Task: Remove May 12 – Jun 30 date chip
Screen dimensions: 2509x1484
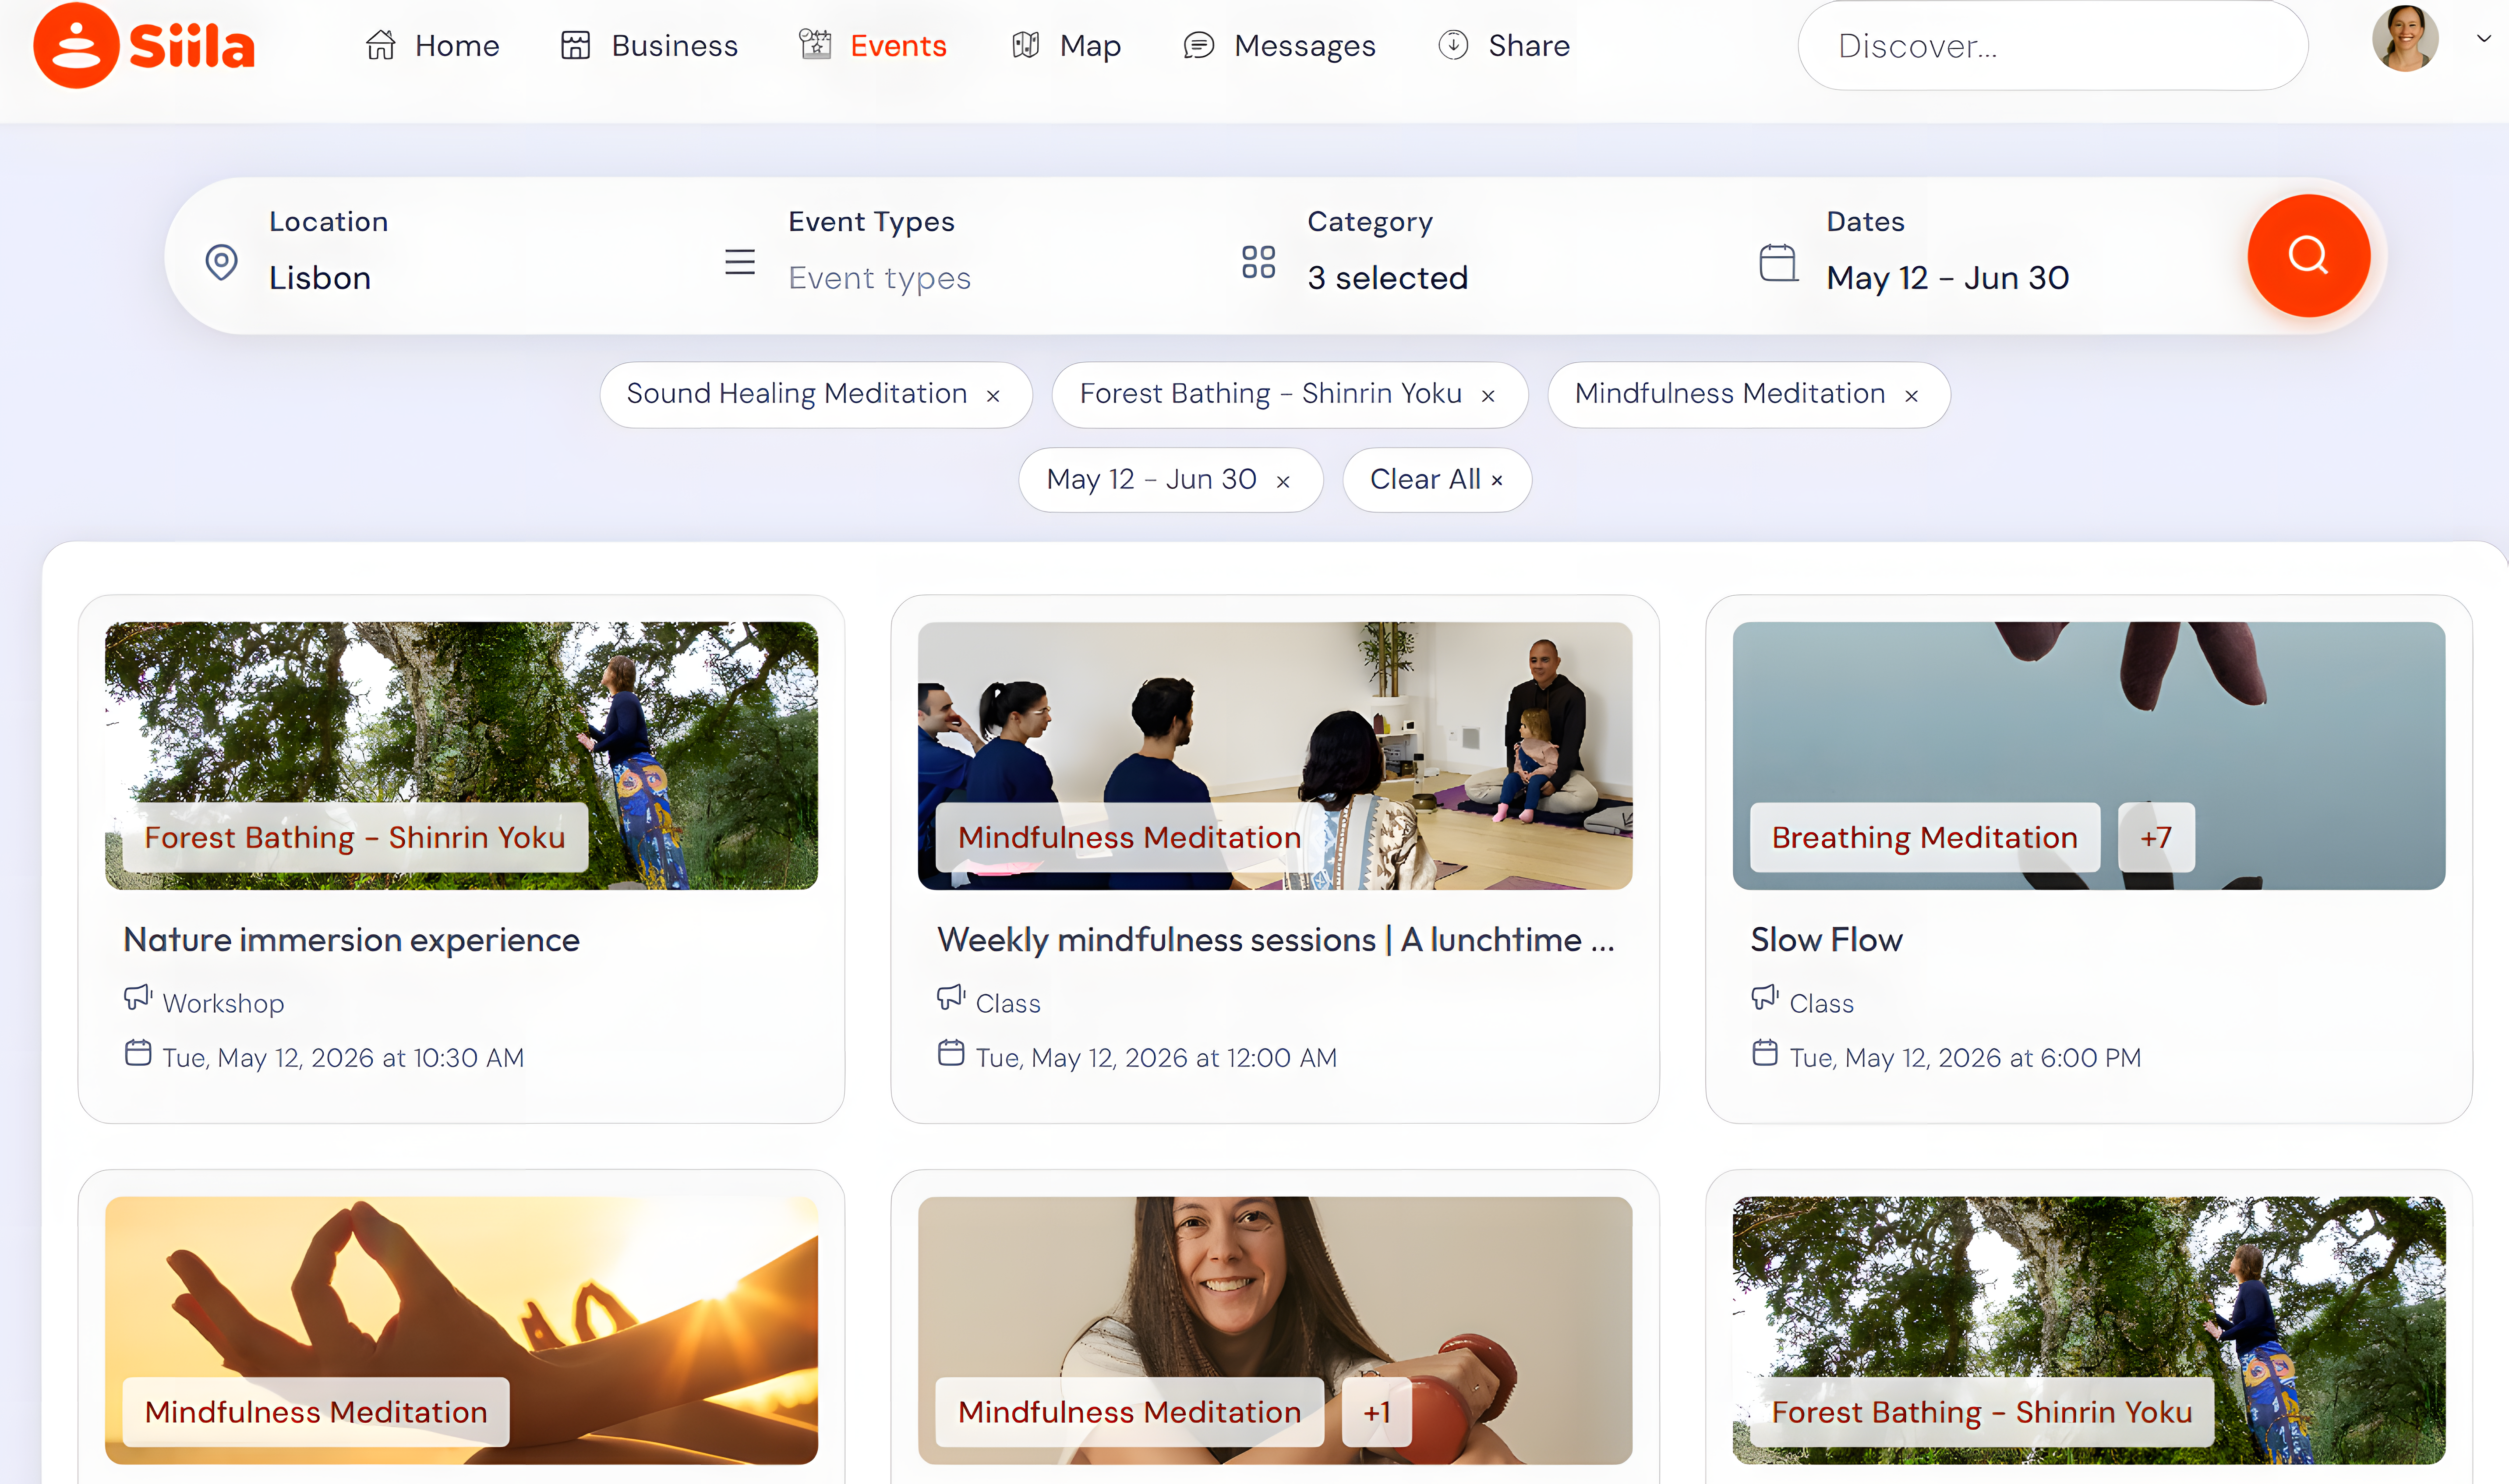Action: coord(1283,482)
